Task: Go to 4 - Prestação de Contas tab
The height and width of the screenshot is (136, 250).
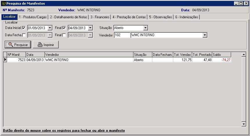Action: (x=129, y=17)
